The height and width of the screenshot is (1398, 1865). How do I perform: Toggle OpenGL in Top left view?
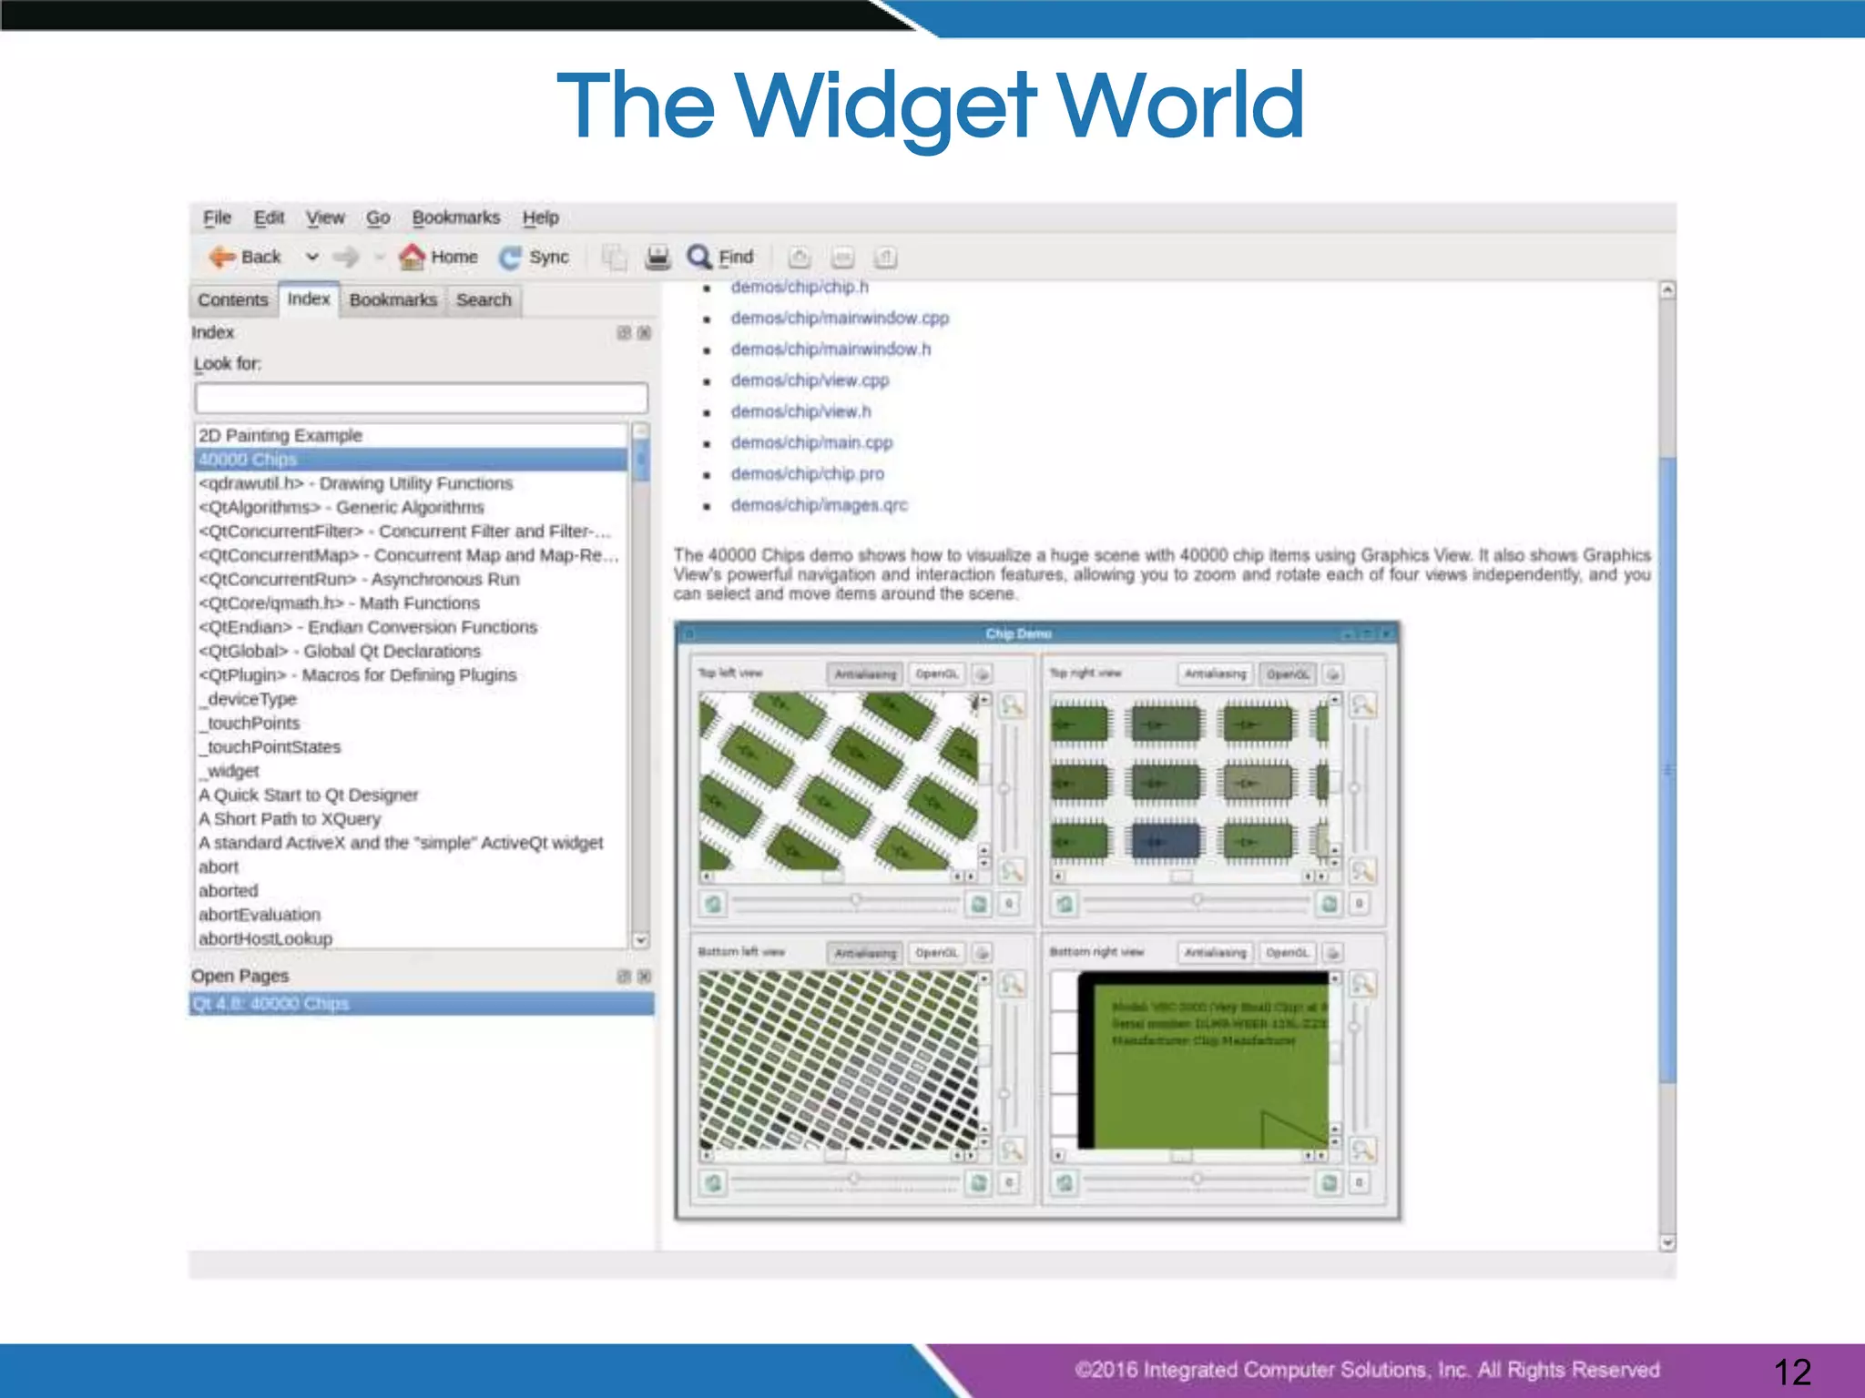click(x=937, y=674)
